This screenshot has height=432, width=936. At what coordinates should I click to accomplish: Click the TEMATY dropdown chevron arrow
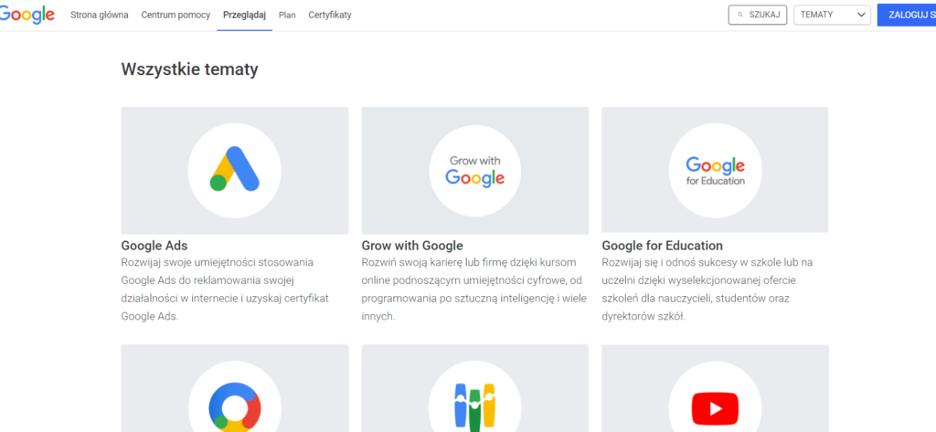[x=861, y=15]
